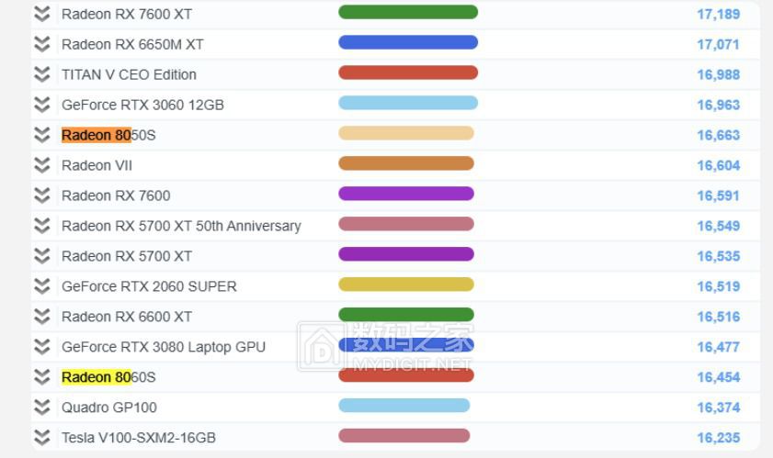
Task: Expand the 5700 XT 50th Anniversary chevron
Action: pyautogui.click(x=42, y=226)
